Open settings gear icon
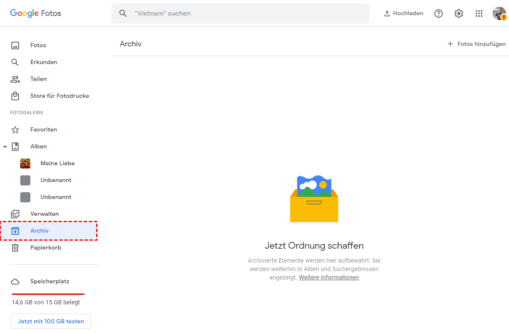Viewport: 509px width, 333px height. (x=458, y=13)
